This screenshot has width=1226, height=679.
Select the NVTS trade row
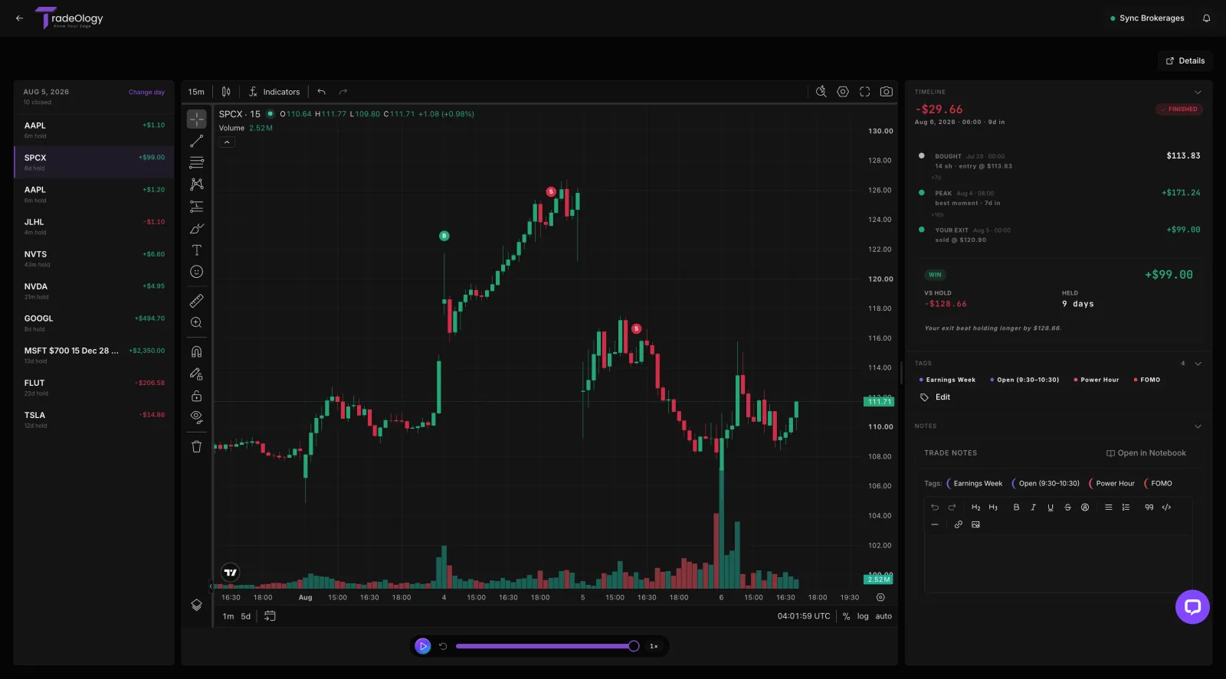(x=94, y=259)
